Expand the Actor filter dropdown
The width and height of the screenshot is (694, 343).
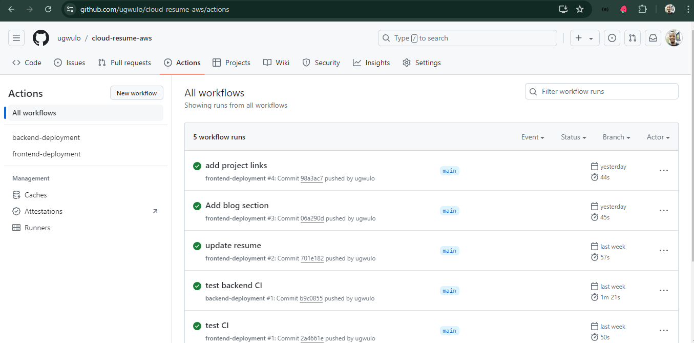click(658, 137)
